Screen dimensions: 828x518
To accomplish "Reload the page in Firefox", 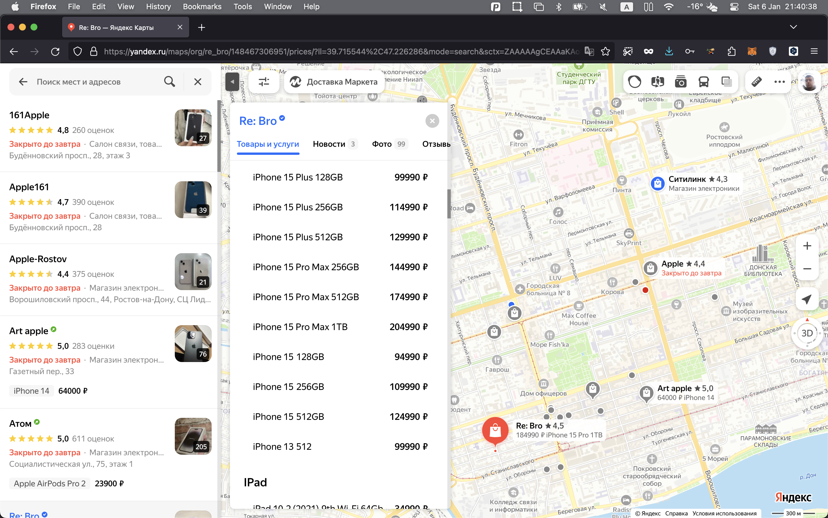I will click(55, 52).
